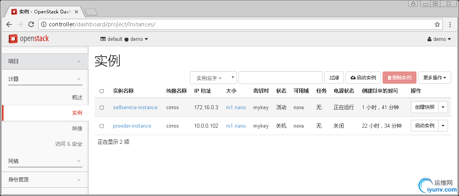Check the selfservice-instance row checkbox
459x196 pixels.
point(102,107)
